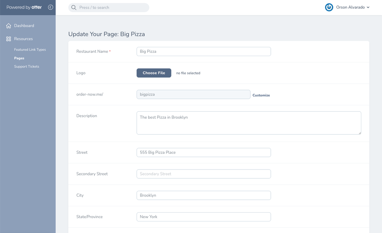This screenshot has width=382, height=233.
Task: Click the Secondary Street field
Action: click(x=204, y=174)
